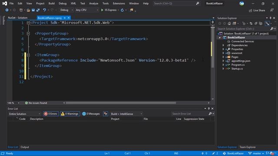This screenshot has height=156, width=278.
Task: Switch to the Output tab
Action: [x=25, y=147]
